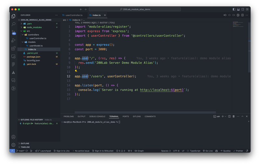Open the new terminal launch profile dropdown
The width and height of the screenshot is (260, 165).
(x=226, y=116)
